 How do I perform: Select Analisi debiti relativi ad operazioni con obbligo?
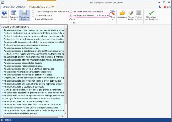34,96
